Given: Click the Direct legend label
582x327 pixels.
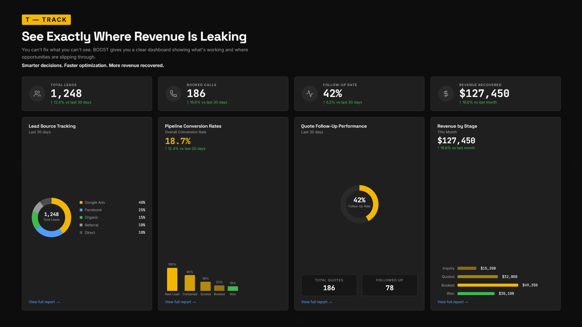Looking at the screenshot, I should pos(90,233).
